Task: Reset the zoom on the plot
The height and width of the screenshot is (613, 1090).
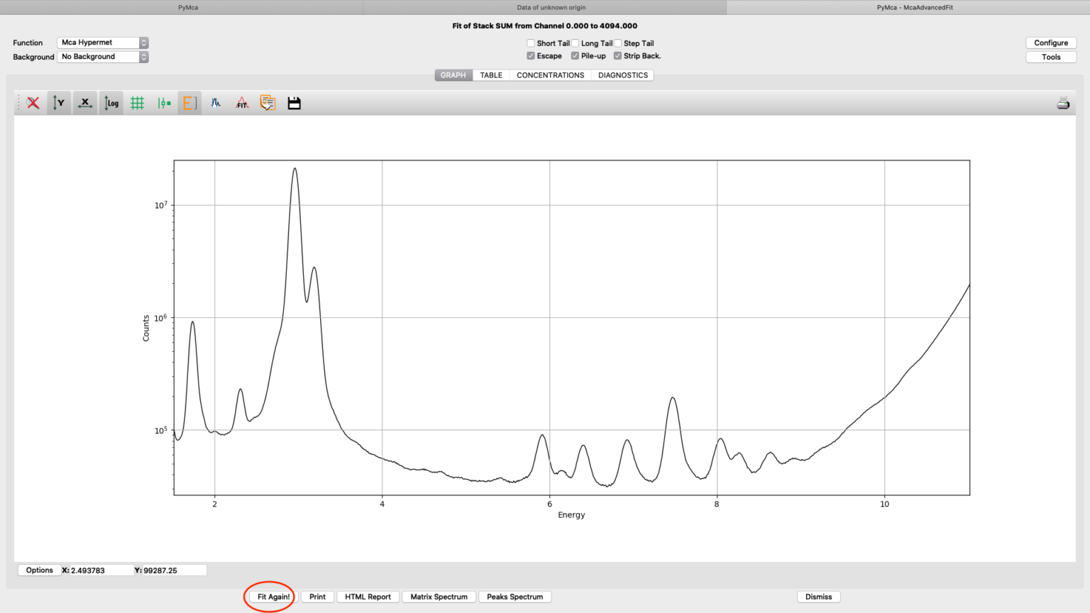Action: pyautogui.click(x=32, y=102)
